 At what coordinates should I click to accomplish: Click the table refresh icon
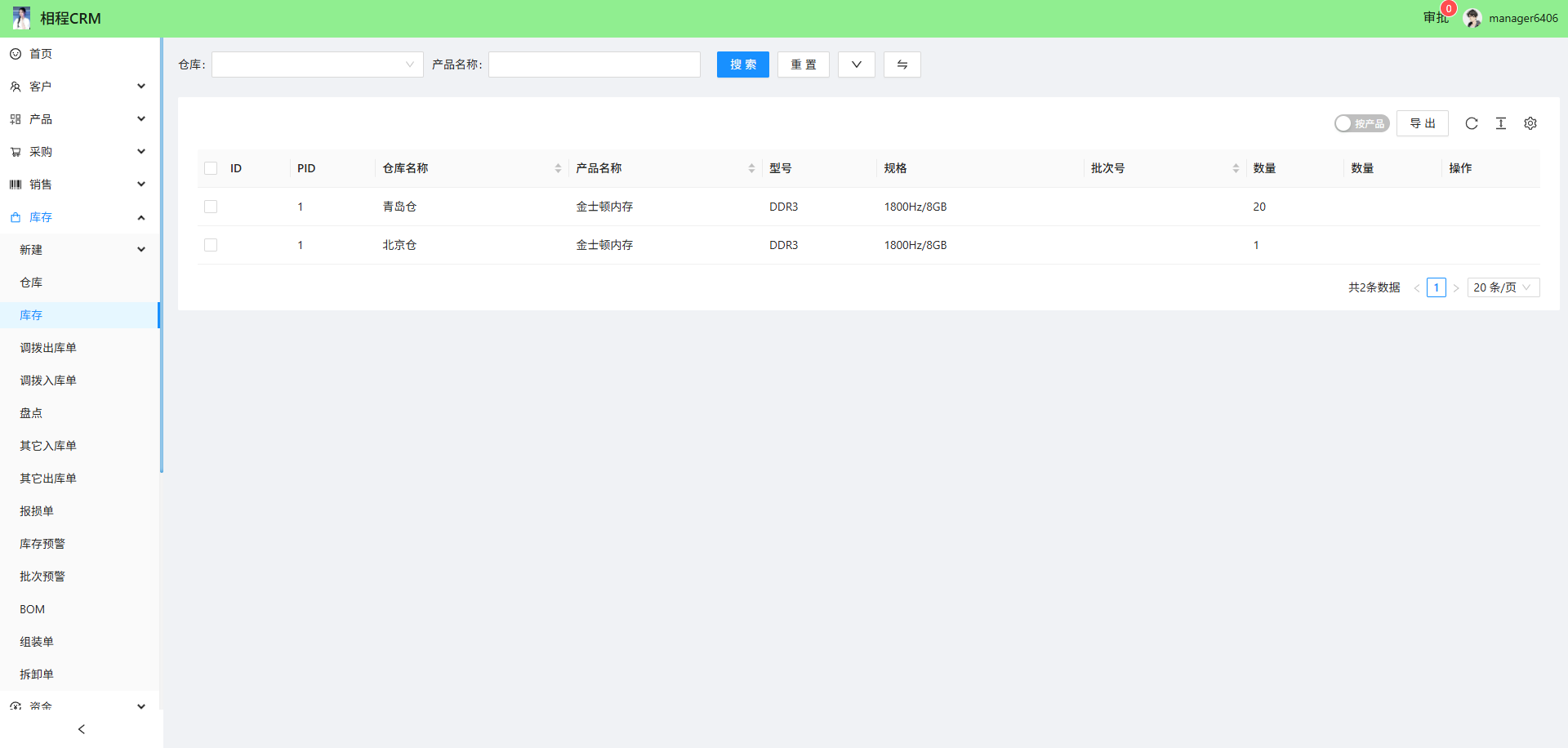click(x=1471, y=123)
